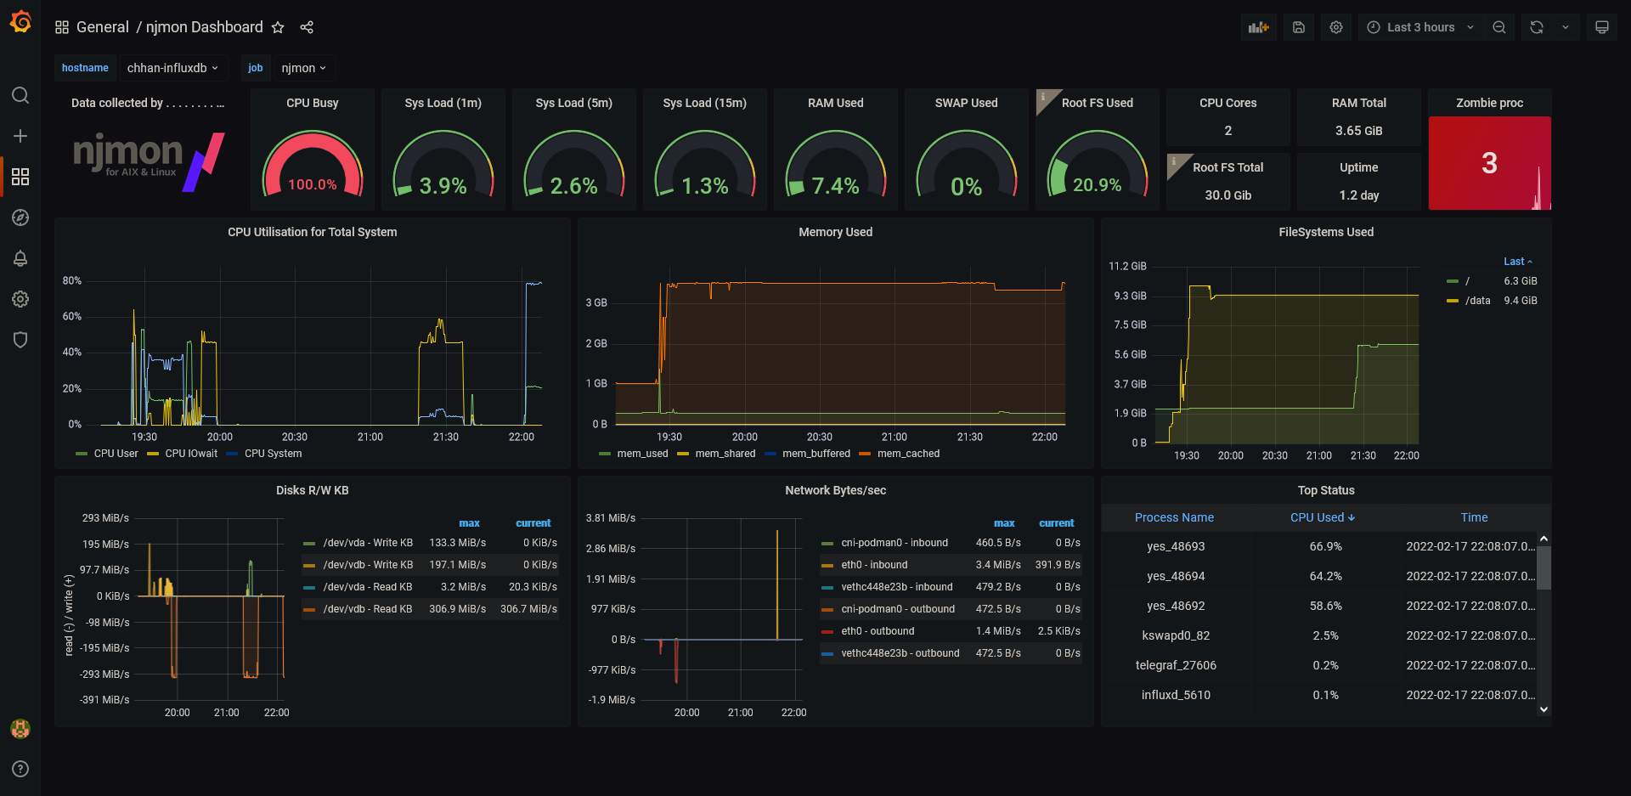Expand the refresh interval dropdown arrow
Image resolution: width=1631 pixels, height=796 pixels.
click(x=1566, y=27)
